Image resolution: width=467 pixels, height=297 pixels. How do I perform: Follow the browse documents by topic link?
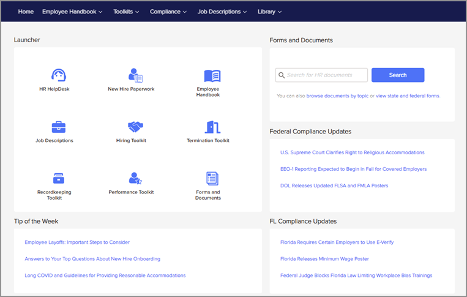[x=337, y=96]
